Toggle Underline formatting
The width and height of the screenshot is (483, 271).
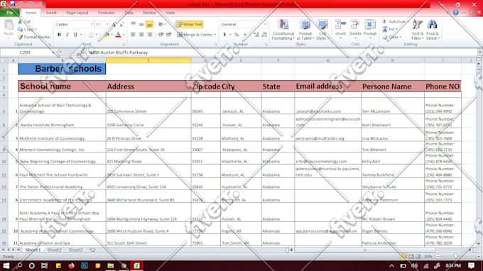pos(75,35)
